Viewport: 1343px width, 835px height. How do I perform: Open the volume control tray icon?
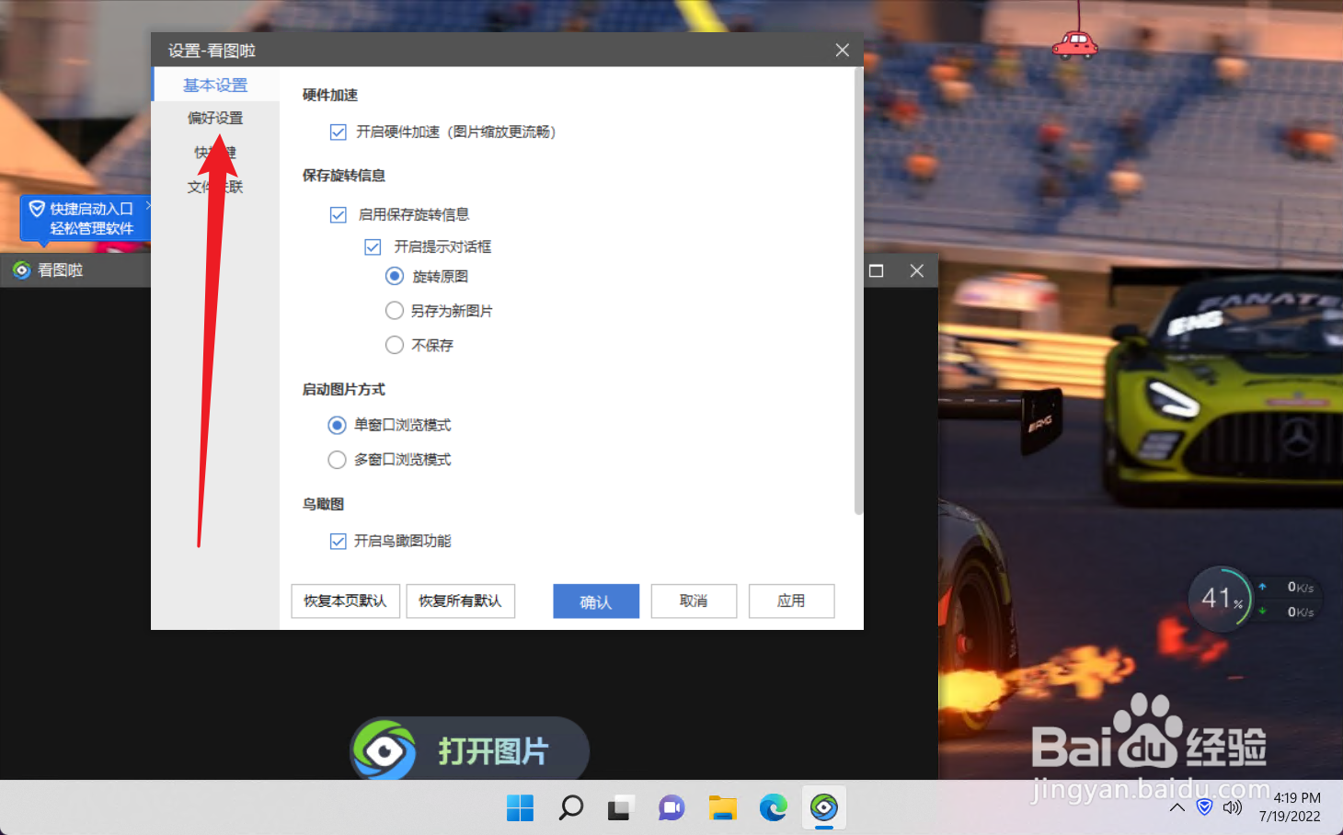coord(1232,807)
